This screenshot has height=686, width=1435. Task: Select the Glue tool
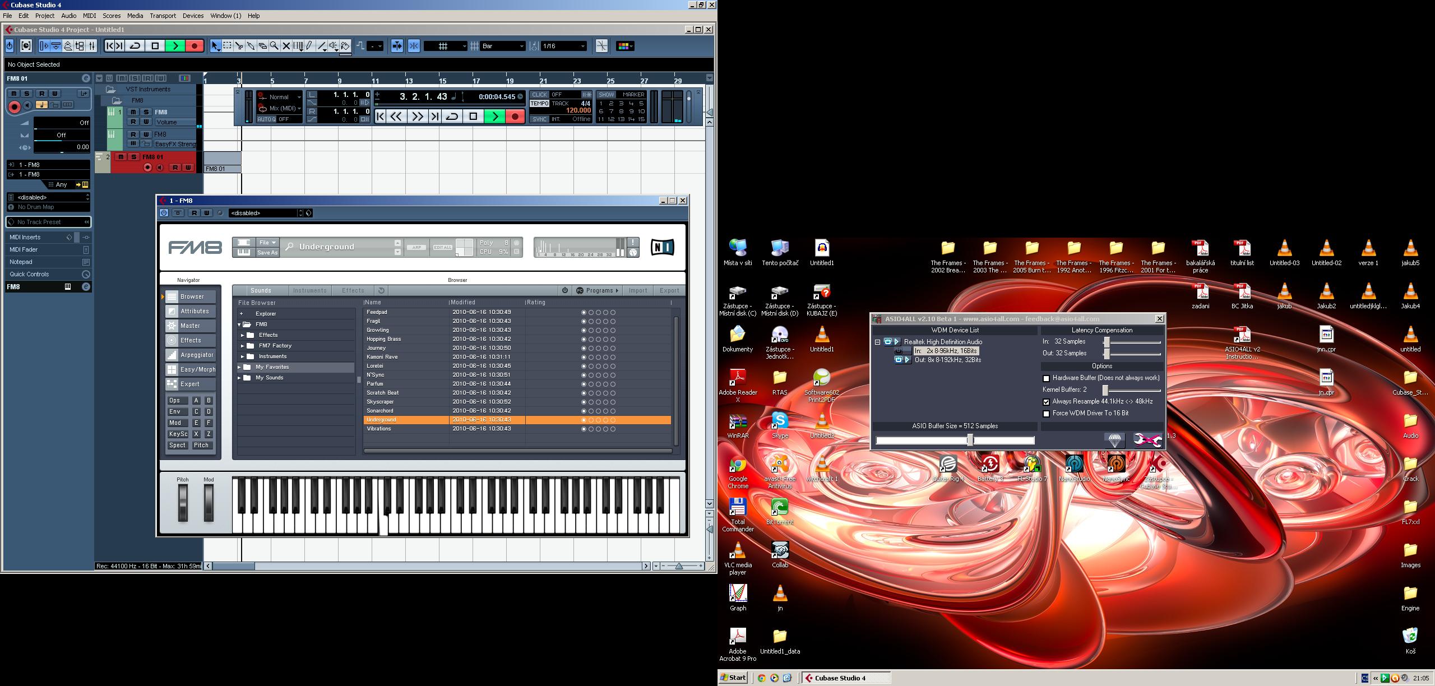coord(251,46)
